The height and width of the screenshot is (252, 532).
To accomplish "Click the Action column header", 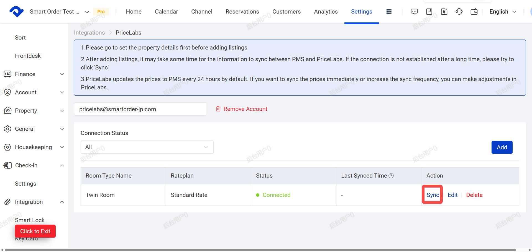I will coord(470,176).
